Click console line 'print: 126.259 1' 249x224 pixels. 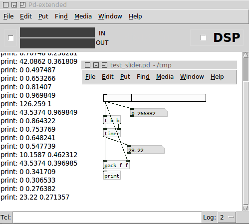click(26, 104)
